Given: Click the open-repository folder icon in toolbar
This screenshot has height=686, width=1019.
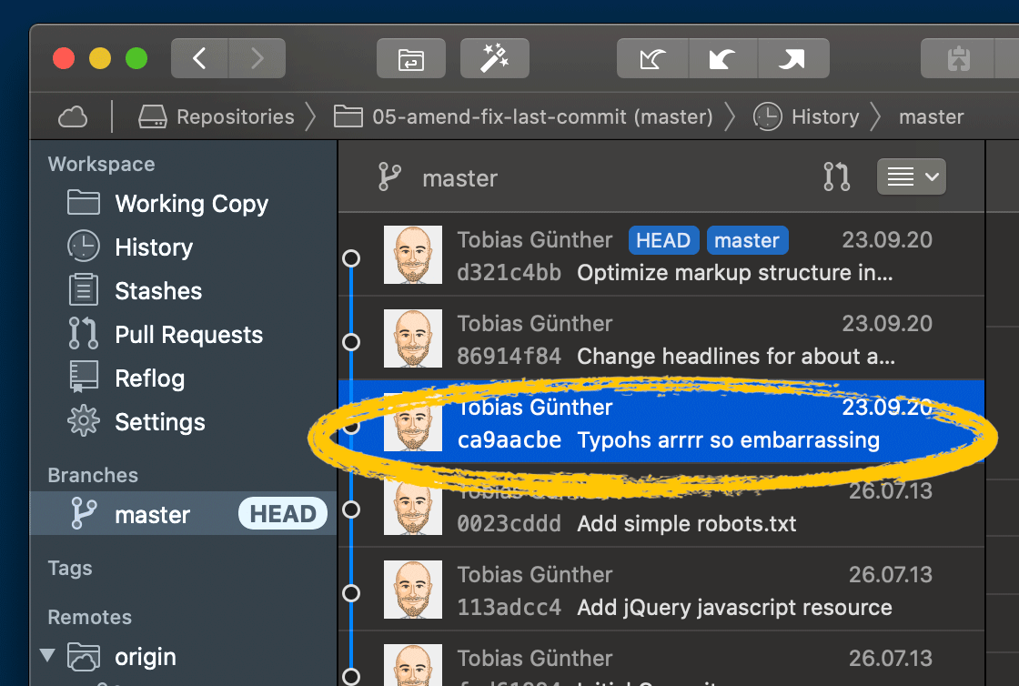Looking at the screenshot, I should click(410, 57).
